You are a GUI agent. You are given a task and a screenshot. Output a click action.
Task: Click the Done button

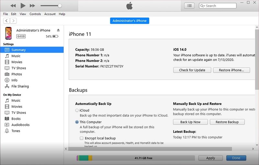236,158
